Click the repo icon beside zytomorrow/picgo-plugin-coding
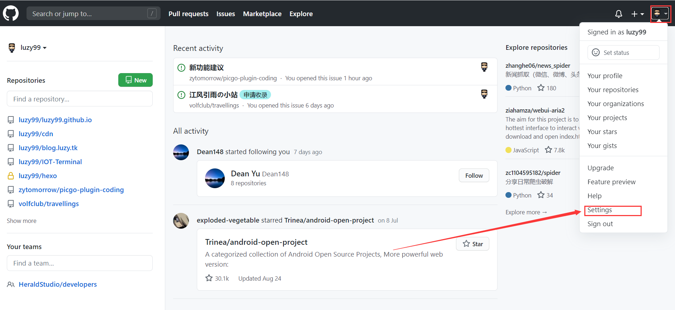Image resolution: width=675 pixels, height=310 pixels. pos(11,190)
